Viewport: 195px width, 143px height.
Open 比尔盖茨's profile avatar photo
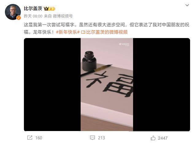point(13,12)
